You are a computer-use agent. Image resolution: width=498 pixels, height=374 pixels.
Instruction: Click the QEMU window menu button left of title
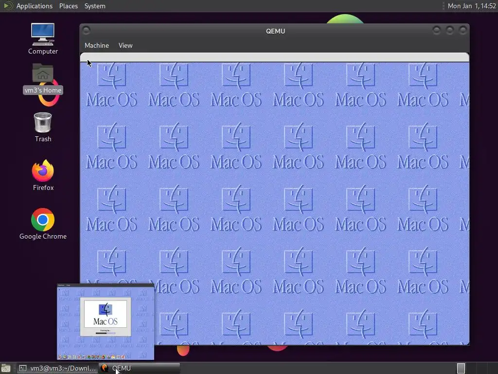click(86, 30)
